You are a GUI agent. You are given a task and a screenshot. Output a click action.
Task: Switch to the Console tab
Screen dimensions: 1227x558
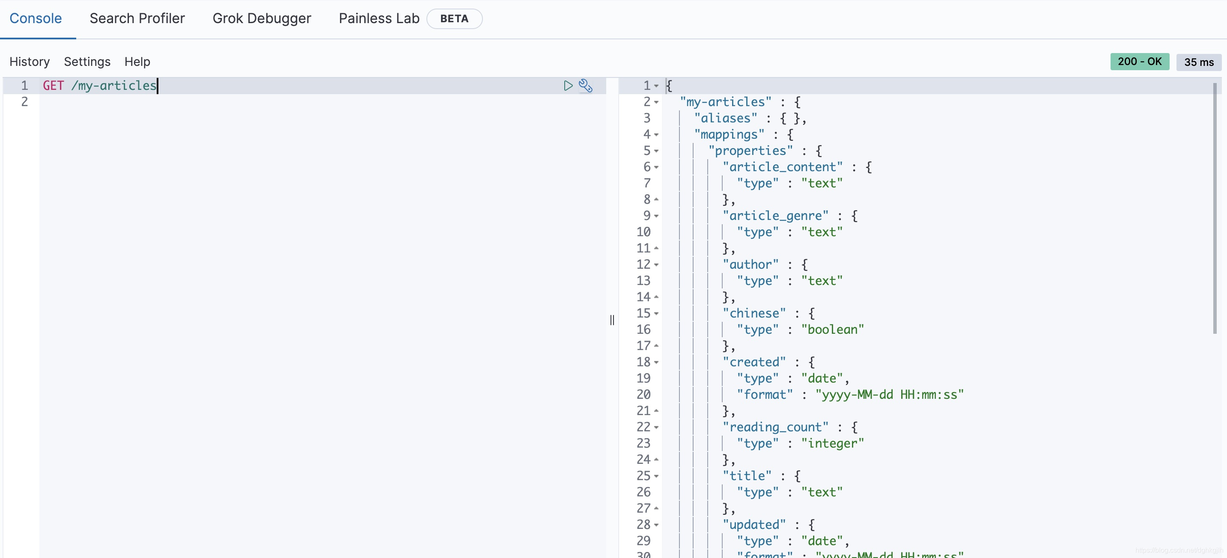[x=36, y=18]
